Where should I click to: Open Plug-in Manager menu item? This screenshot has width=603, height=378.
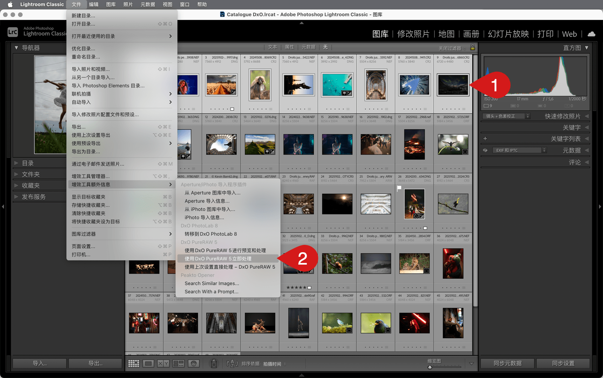tap(122, 176)
